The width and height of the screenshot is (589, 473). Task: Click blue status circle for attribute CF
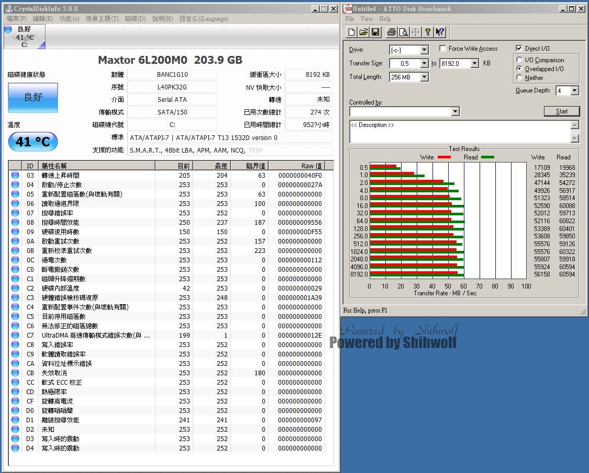coord(15,400)
